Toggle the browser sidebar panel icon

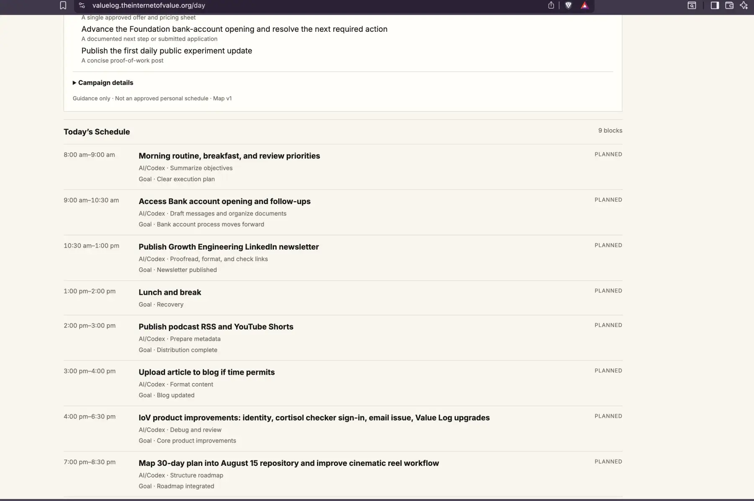pos(715,5)
